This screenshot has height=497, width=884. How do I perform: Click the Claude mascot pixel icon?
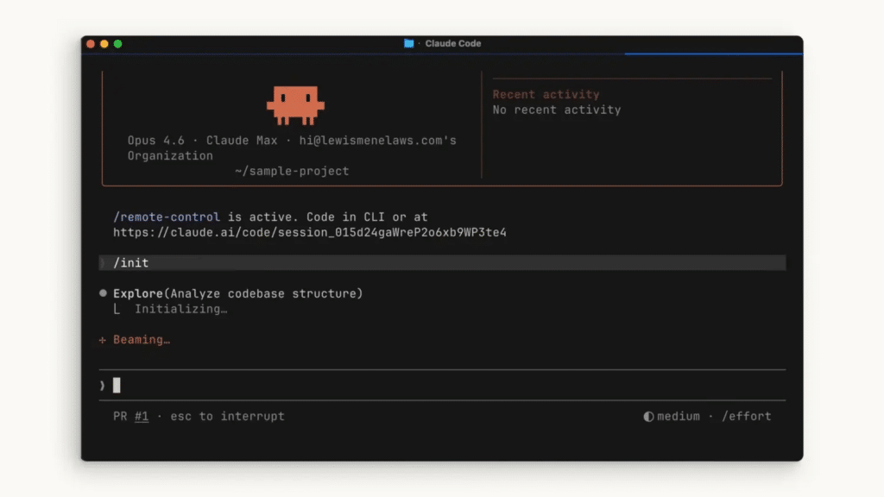coord(295,105)
